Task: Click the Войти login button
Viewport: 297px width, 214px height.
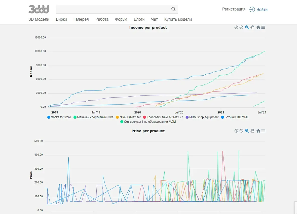Action: (258, 10)
